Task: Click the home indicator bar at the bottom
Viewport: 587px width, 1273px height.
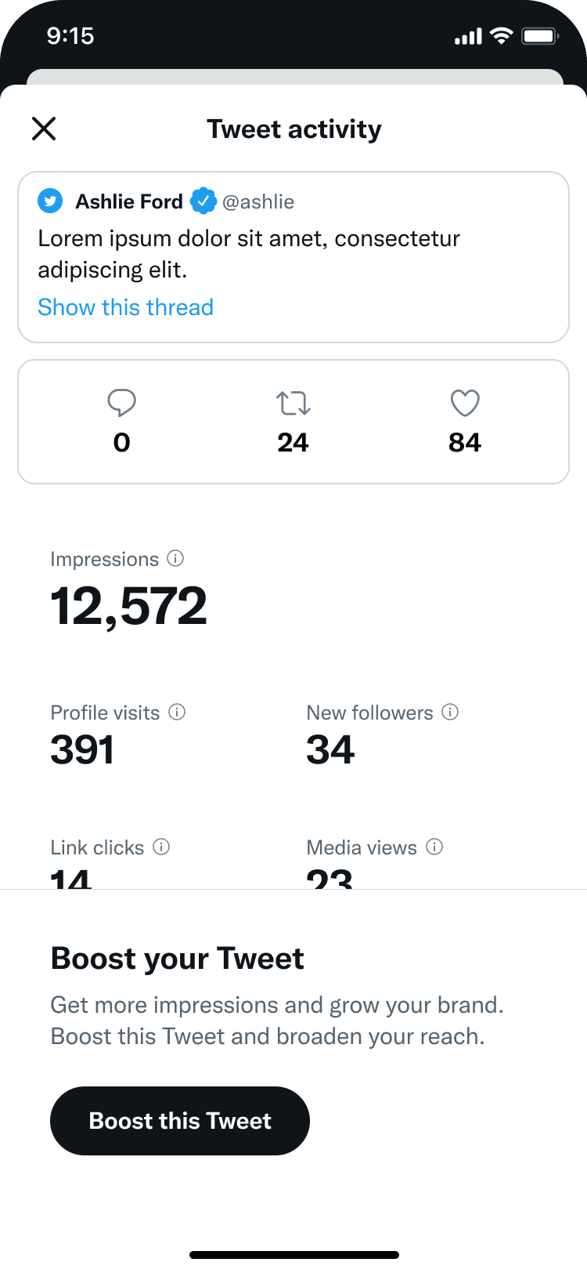Action: click(293, 1254)
